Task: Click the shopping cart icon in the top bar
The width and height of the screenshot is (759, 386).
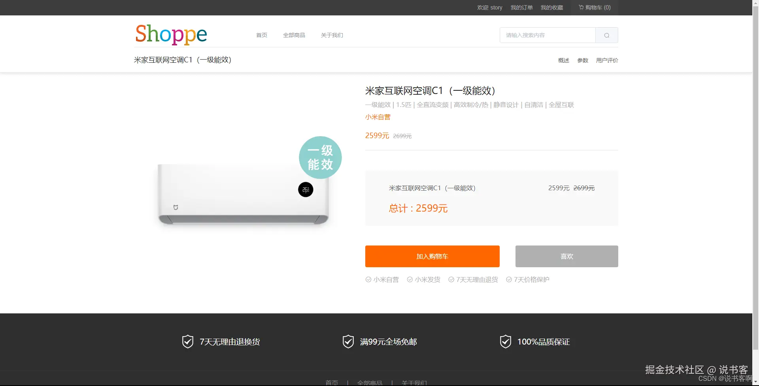Action: 581,7
